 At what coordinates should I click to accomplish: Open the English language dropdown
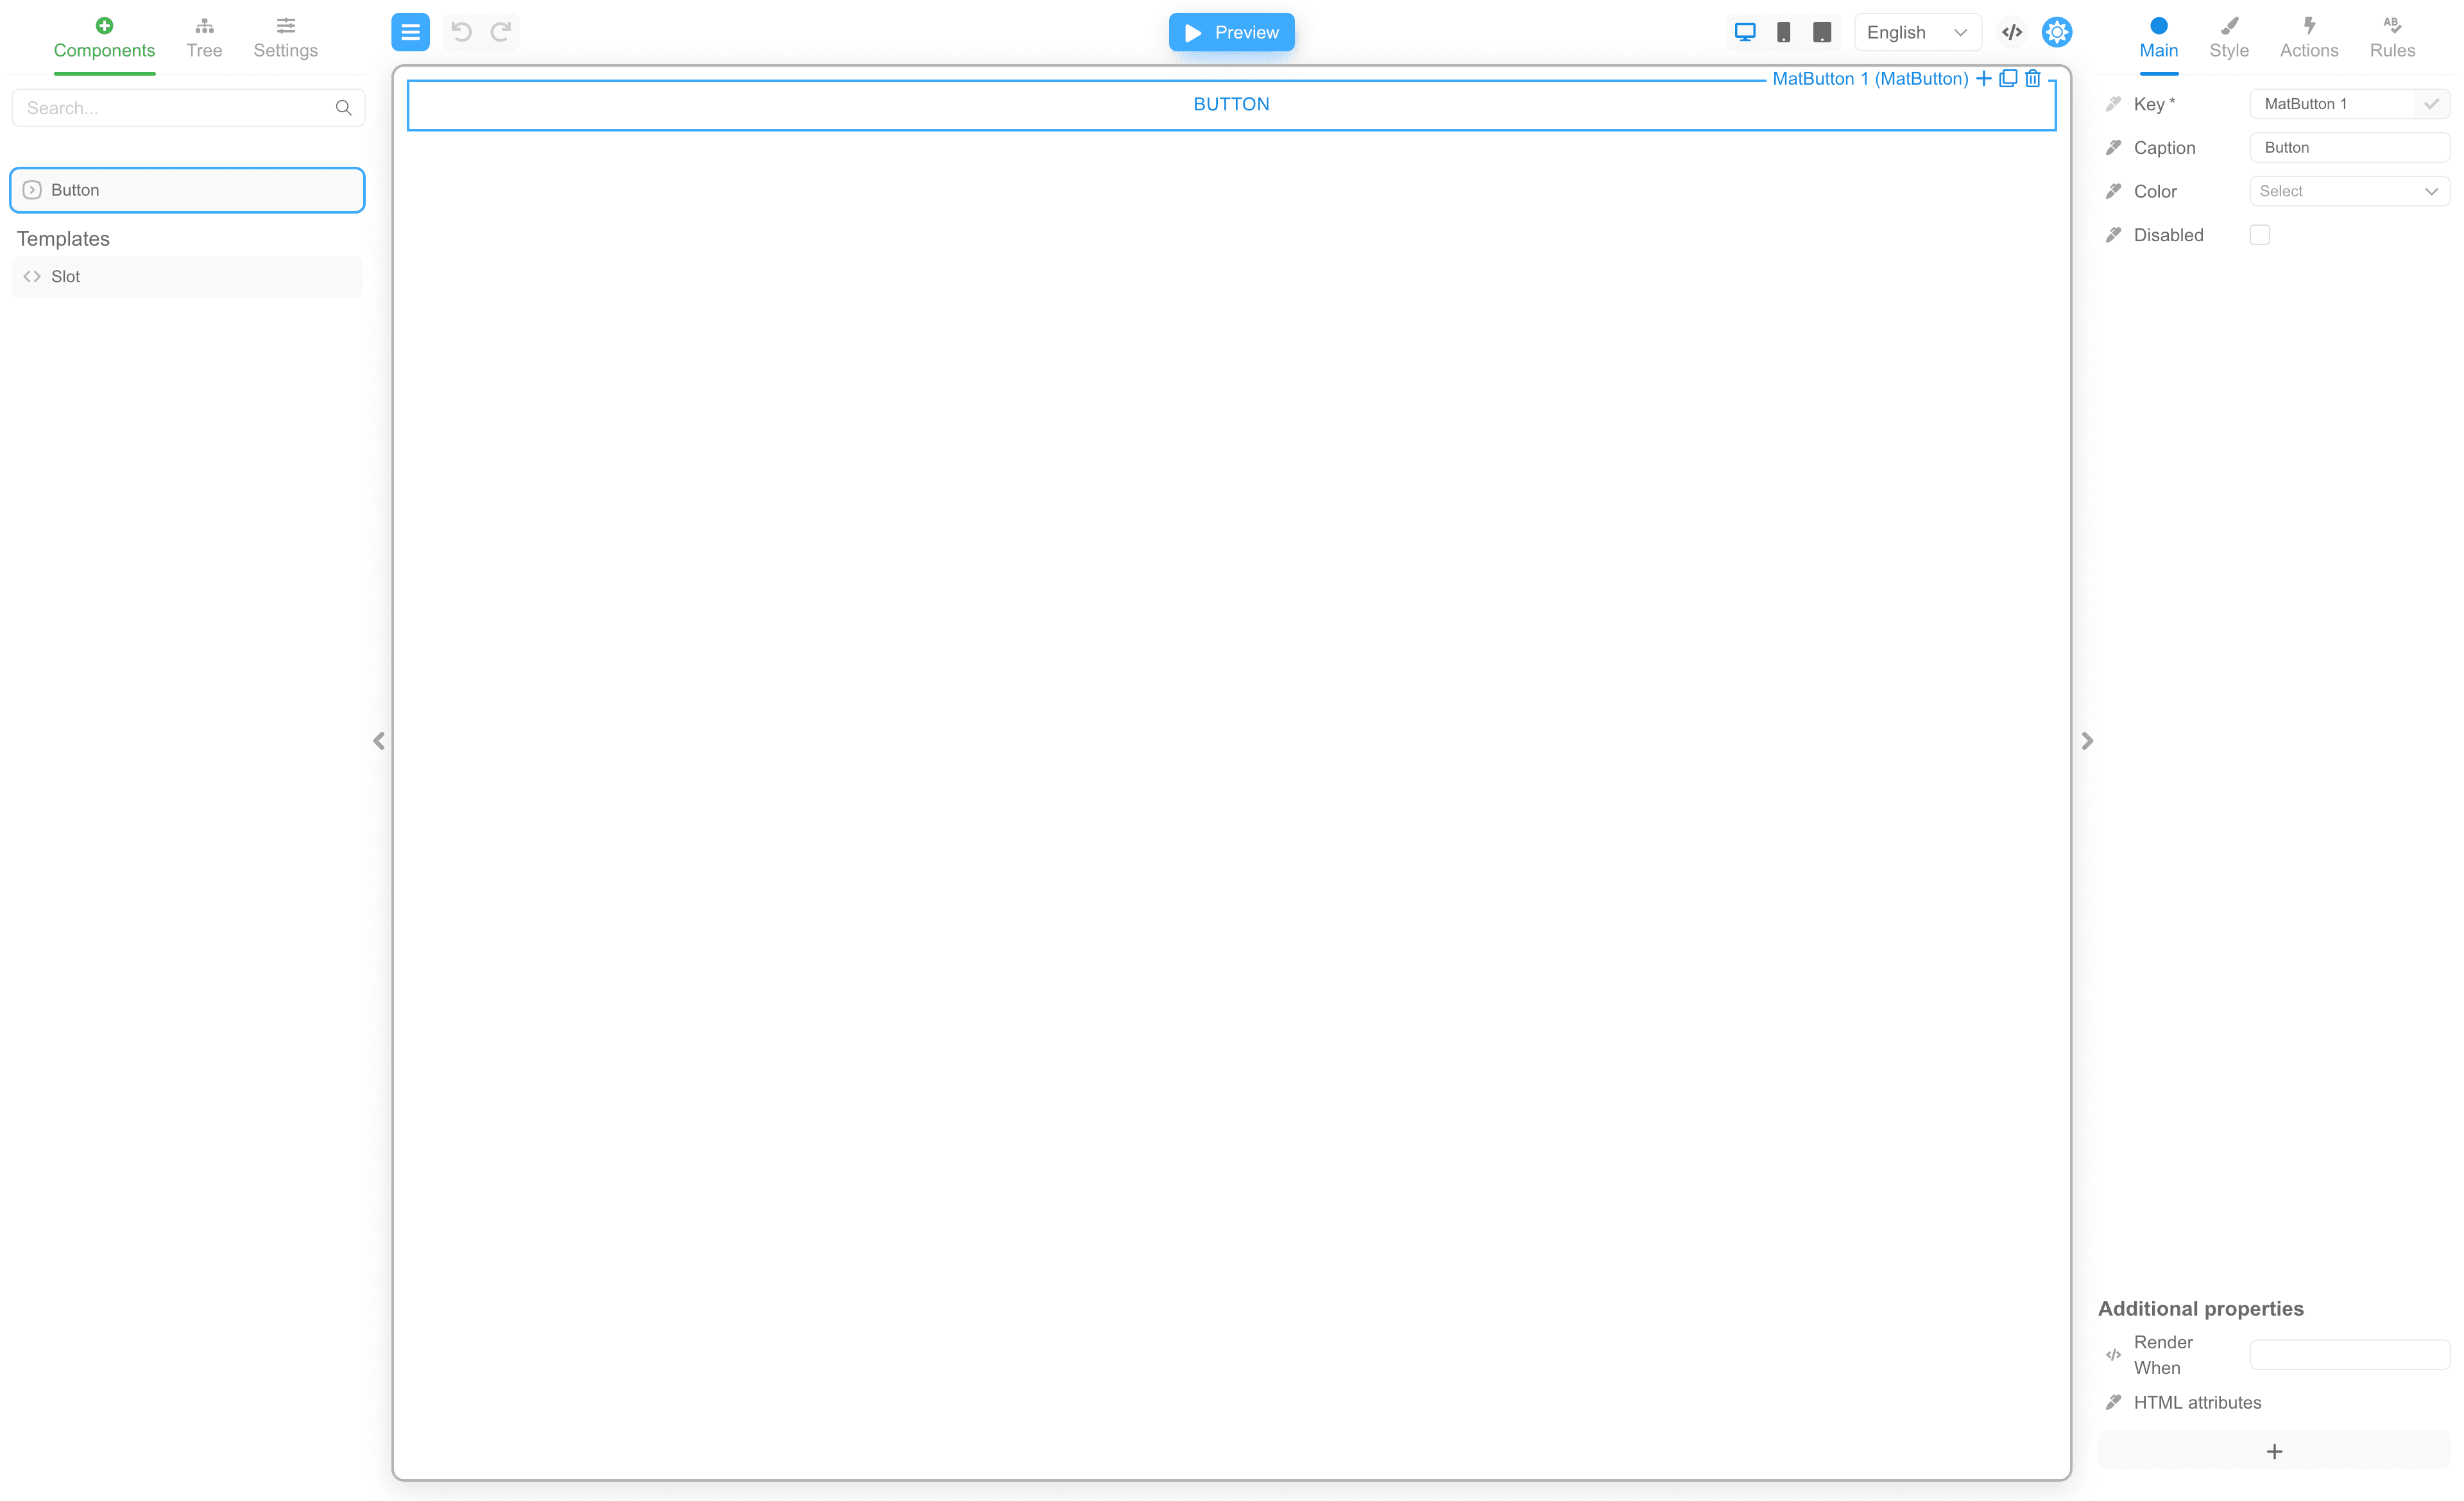click(1916, 32)
